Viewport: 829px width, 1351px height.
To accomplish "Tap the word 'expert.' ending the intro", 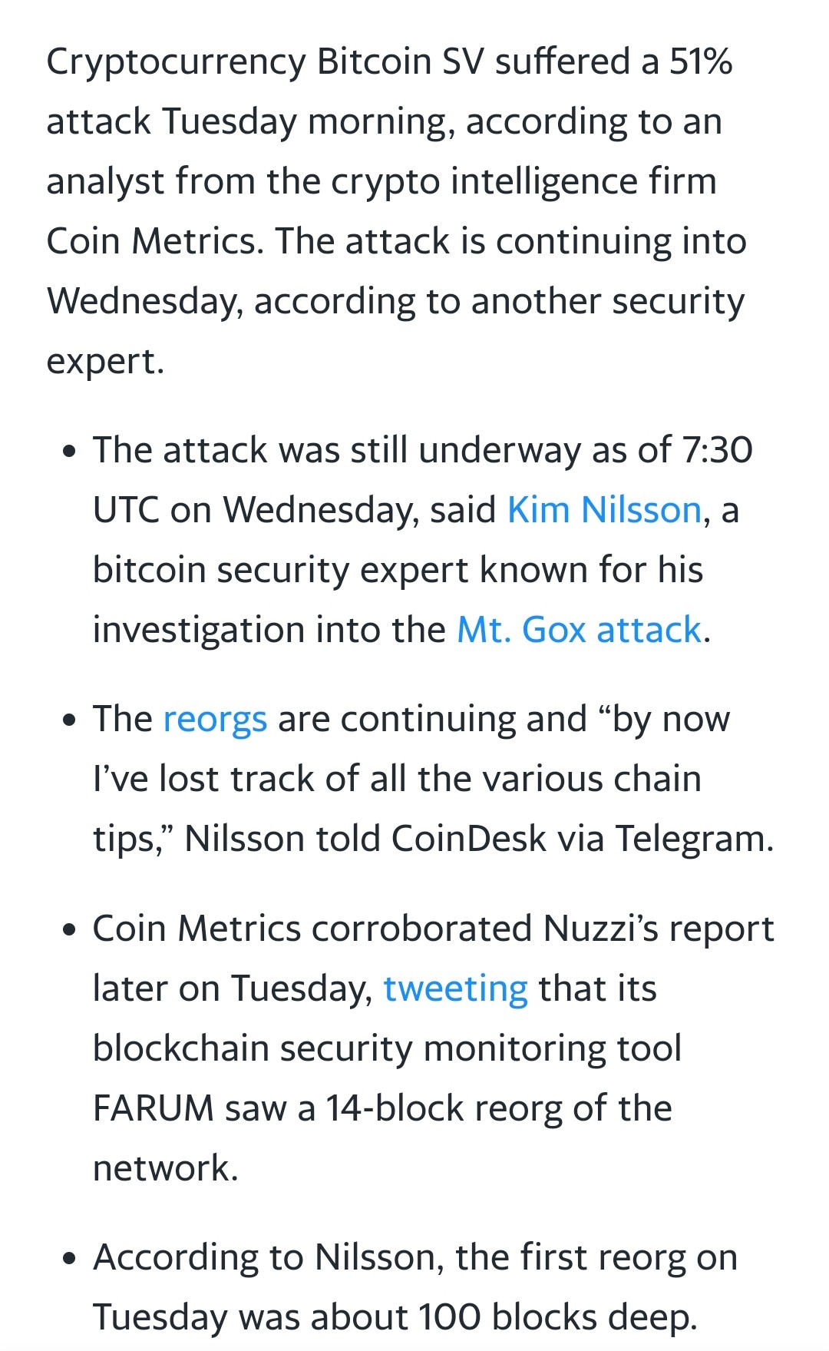I will point(106,363).
